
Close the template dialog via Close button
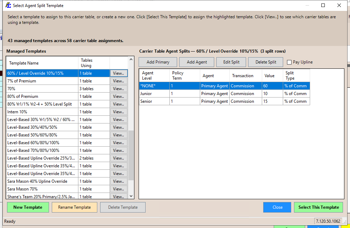pos(277,207)
